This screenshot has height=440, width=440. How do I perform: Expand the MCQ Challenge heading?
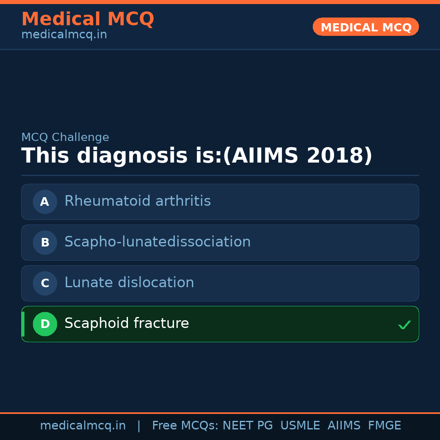click(x=65, y=137)
